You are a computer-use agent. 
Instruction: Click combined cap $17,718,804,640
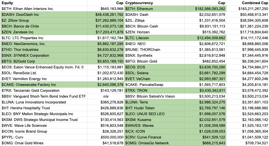click(x=248, y=32)
